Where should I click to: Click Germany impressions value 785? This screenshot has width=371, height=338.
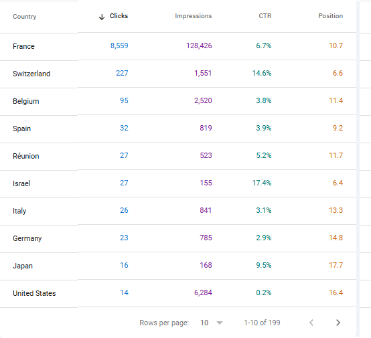[x=206, y=238]
